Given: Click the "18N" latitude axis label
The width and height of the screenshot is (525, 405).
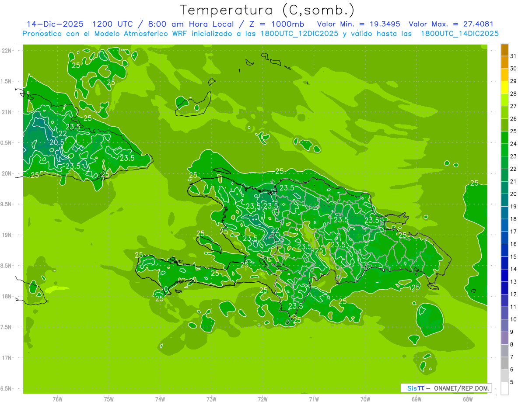Looking at the screenshot, I should (x=7, y=297).
